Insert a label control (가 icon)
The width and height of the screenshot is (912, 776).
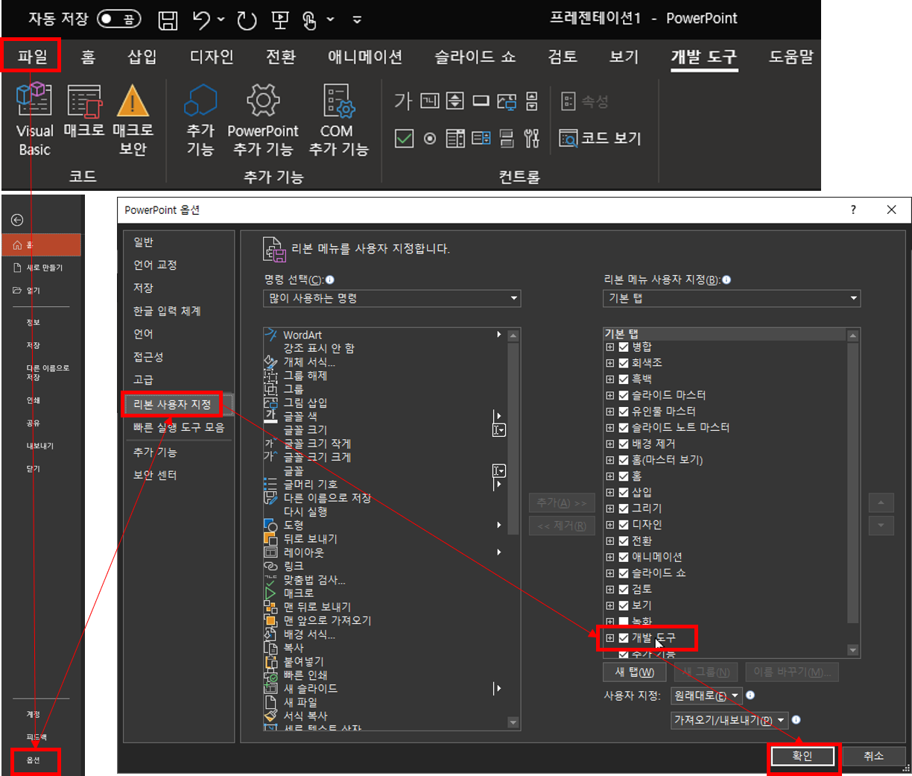click(x=403, y=101)
